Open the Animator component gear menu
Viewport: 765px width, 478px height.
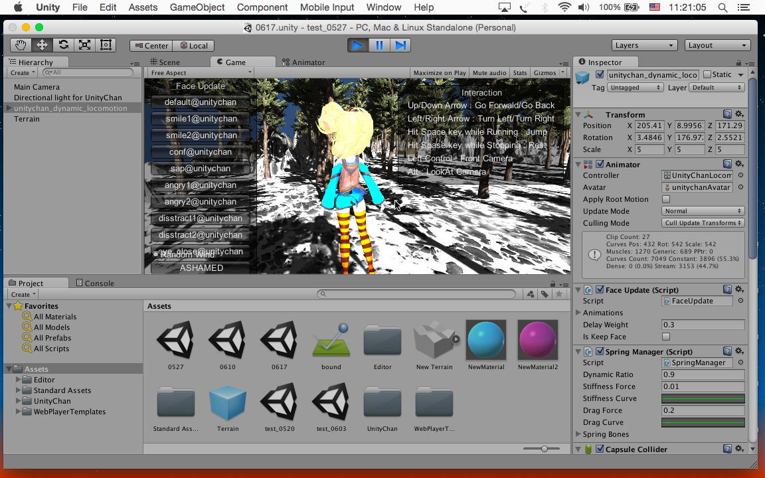[x=739, y=164]
